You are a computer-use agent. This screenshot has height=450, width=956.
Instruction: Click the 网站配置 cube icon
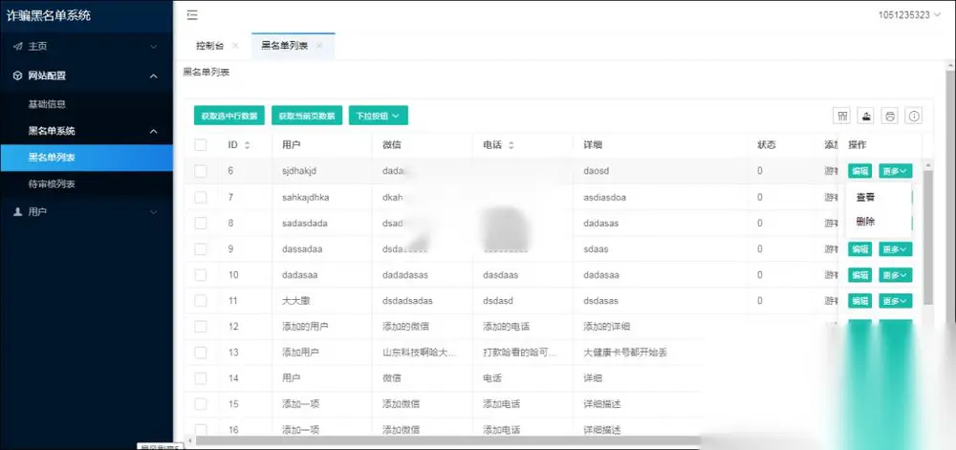coord(17,76)
